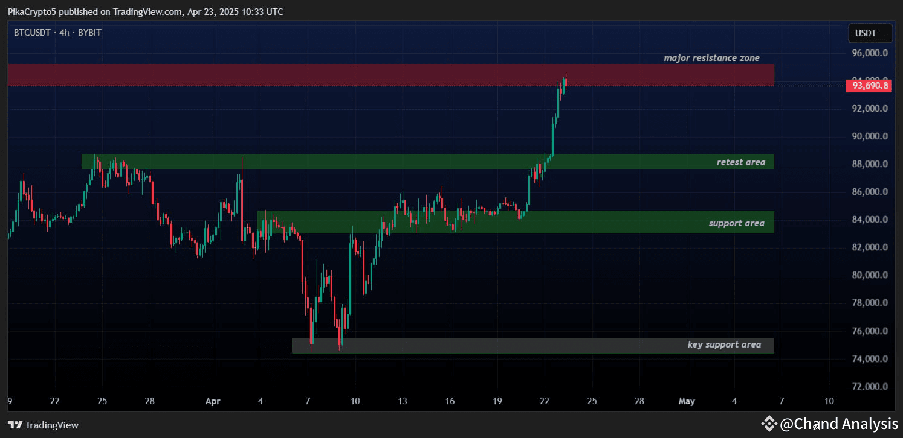The height and width of the screenshot is (438, 903).
Task: Click the red major resistance zone rectangle
Action: pyautogui.click(x=390, y=75)
